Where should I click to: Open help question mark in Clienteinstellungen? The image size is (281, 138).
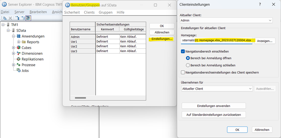[x=260, y=4]
